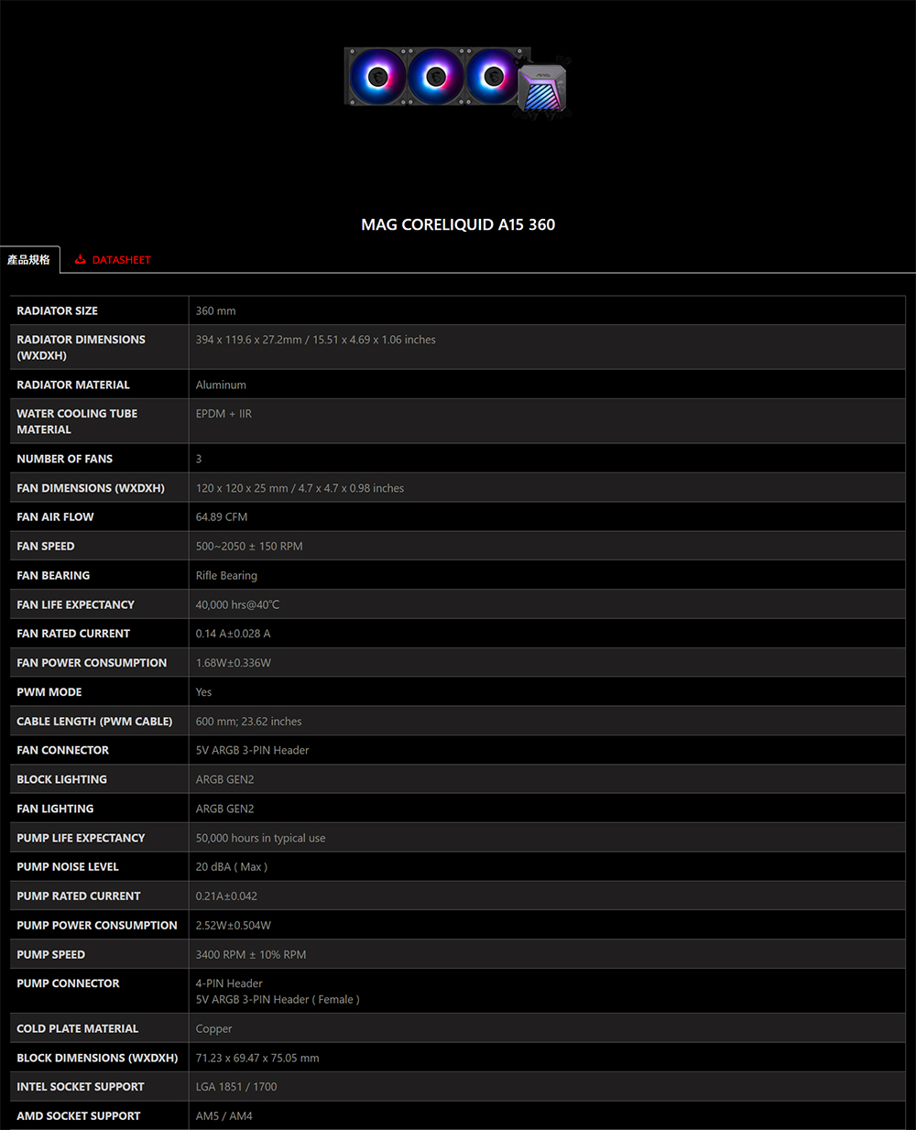Click the RADIATOR MATERIAL label
Viewport: 916px width, 1130px height.
73,385
